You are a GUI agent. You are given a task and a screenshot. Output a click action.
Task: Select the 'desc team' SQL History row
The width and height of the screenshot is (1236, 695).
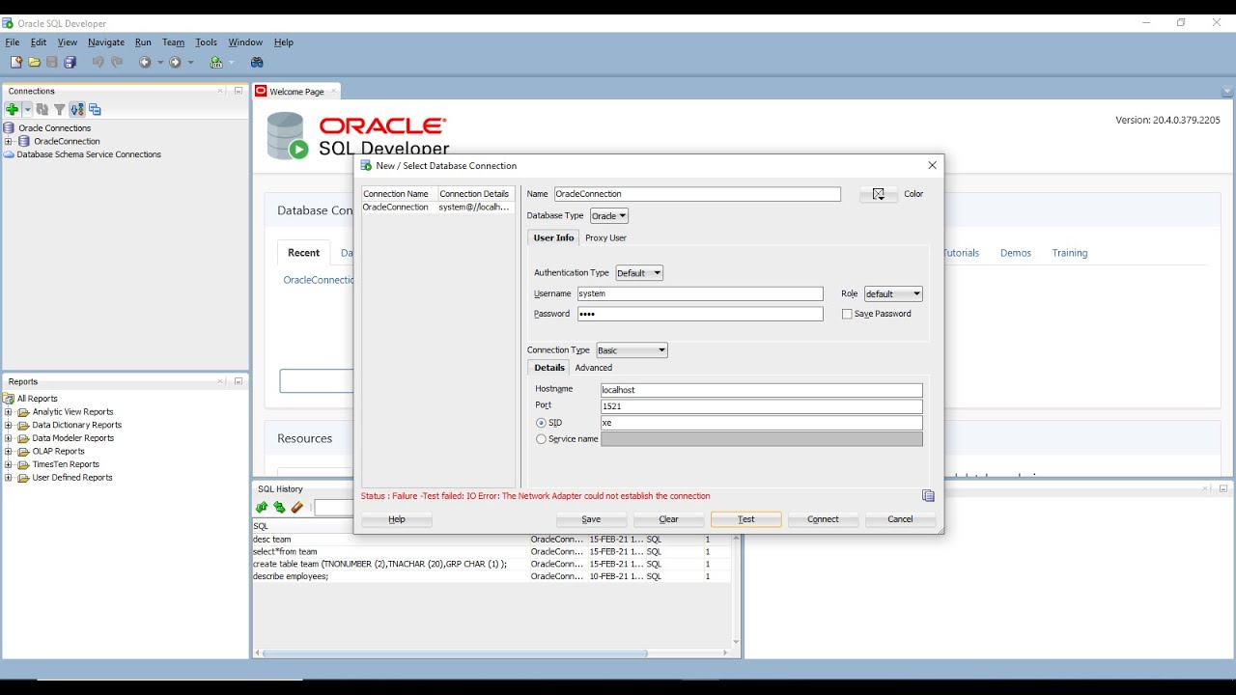pyautogui.click(x=492, y=540)
